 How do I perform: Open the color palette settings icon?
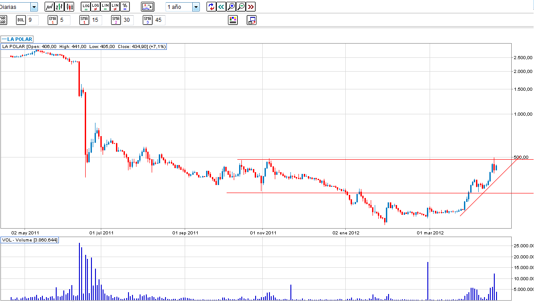(x=233, y=20)
